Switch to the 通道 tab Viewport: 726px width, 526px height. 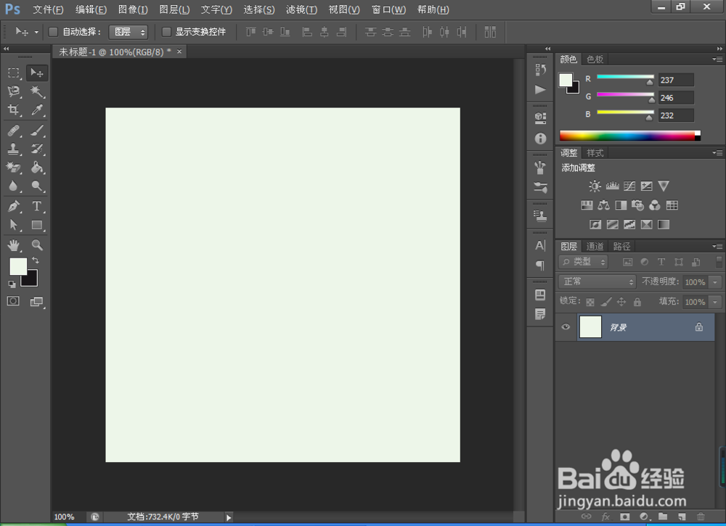click(595, 246)
